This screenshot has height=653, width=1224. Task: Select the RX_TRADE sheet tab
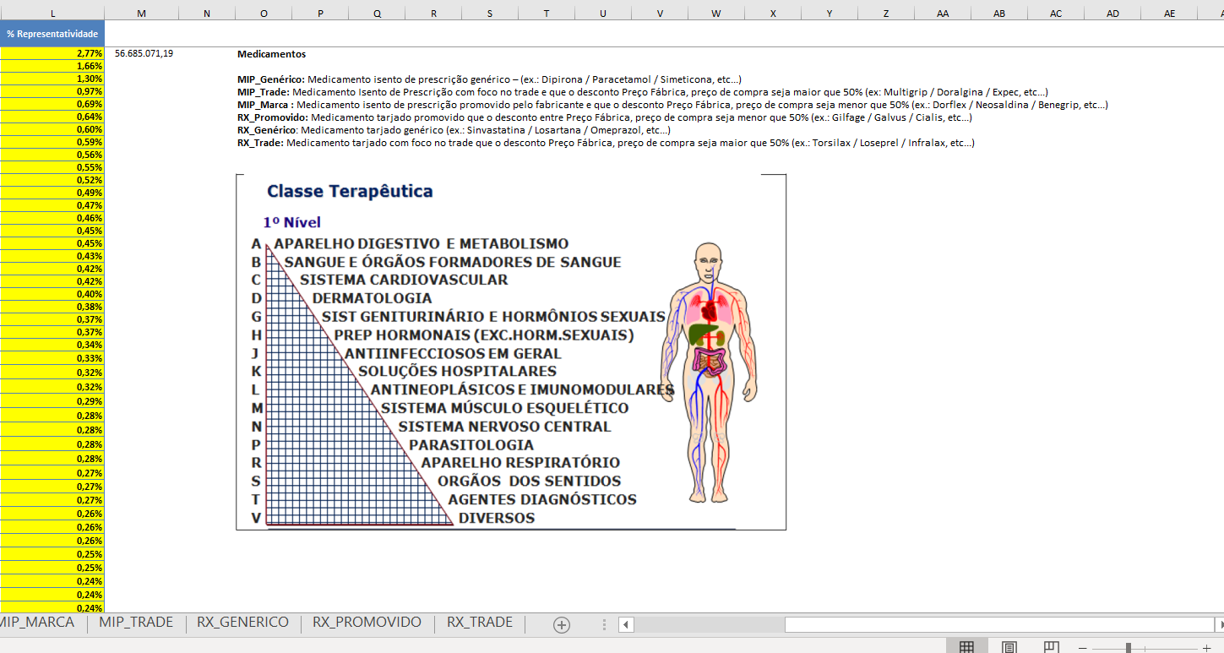tap(480, 623)
